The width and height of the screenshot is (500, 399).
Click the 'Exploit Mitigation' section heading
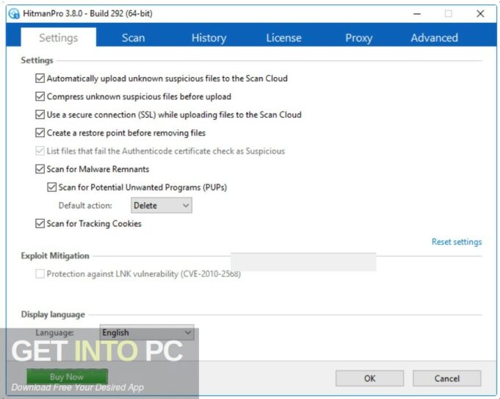click(x=55, y=256)
